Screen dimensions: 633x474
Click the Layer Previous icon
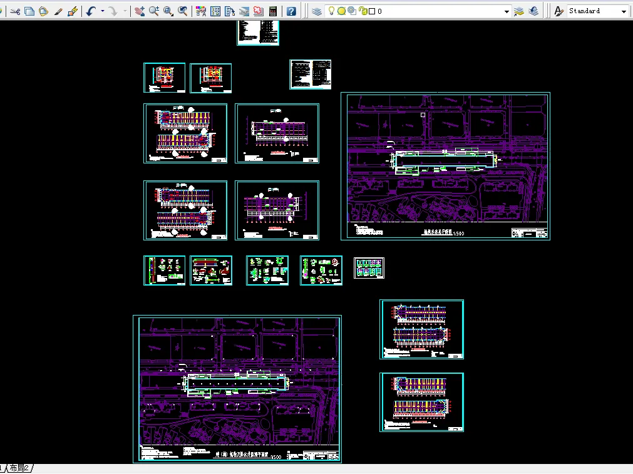coord(533,11)
